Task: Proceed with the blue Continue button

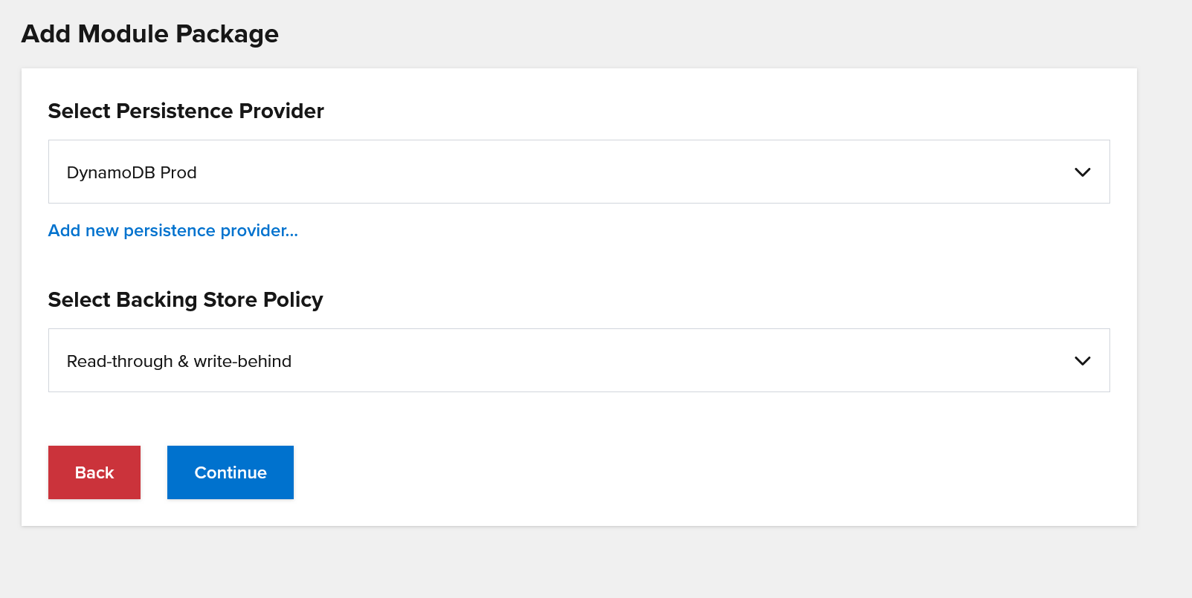Action: (231, 472)
